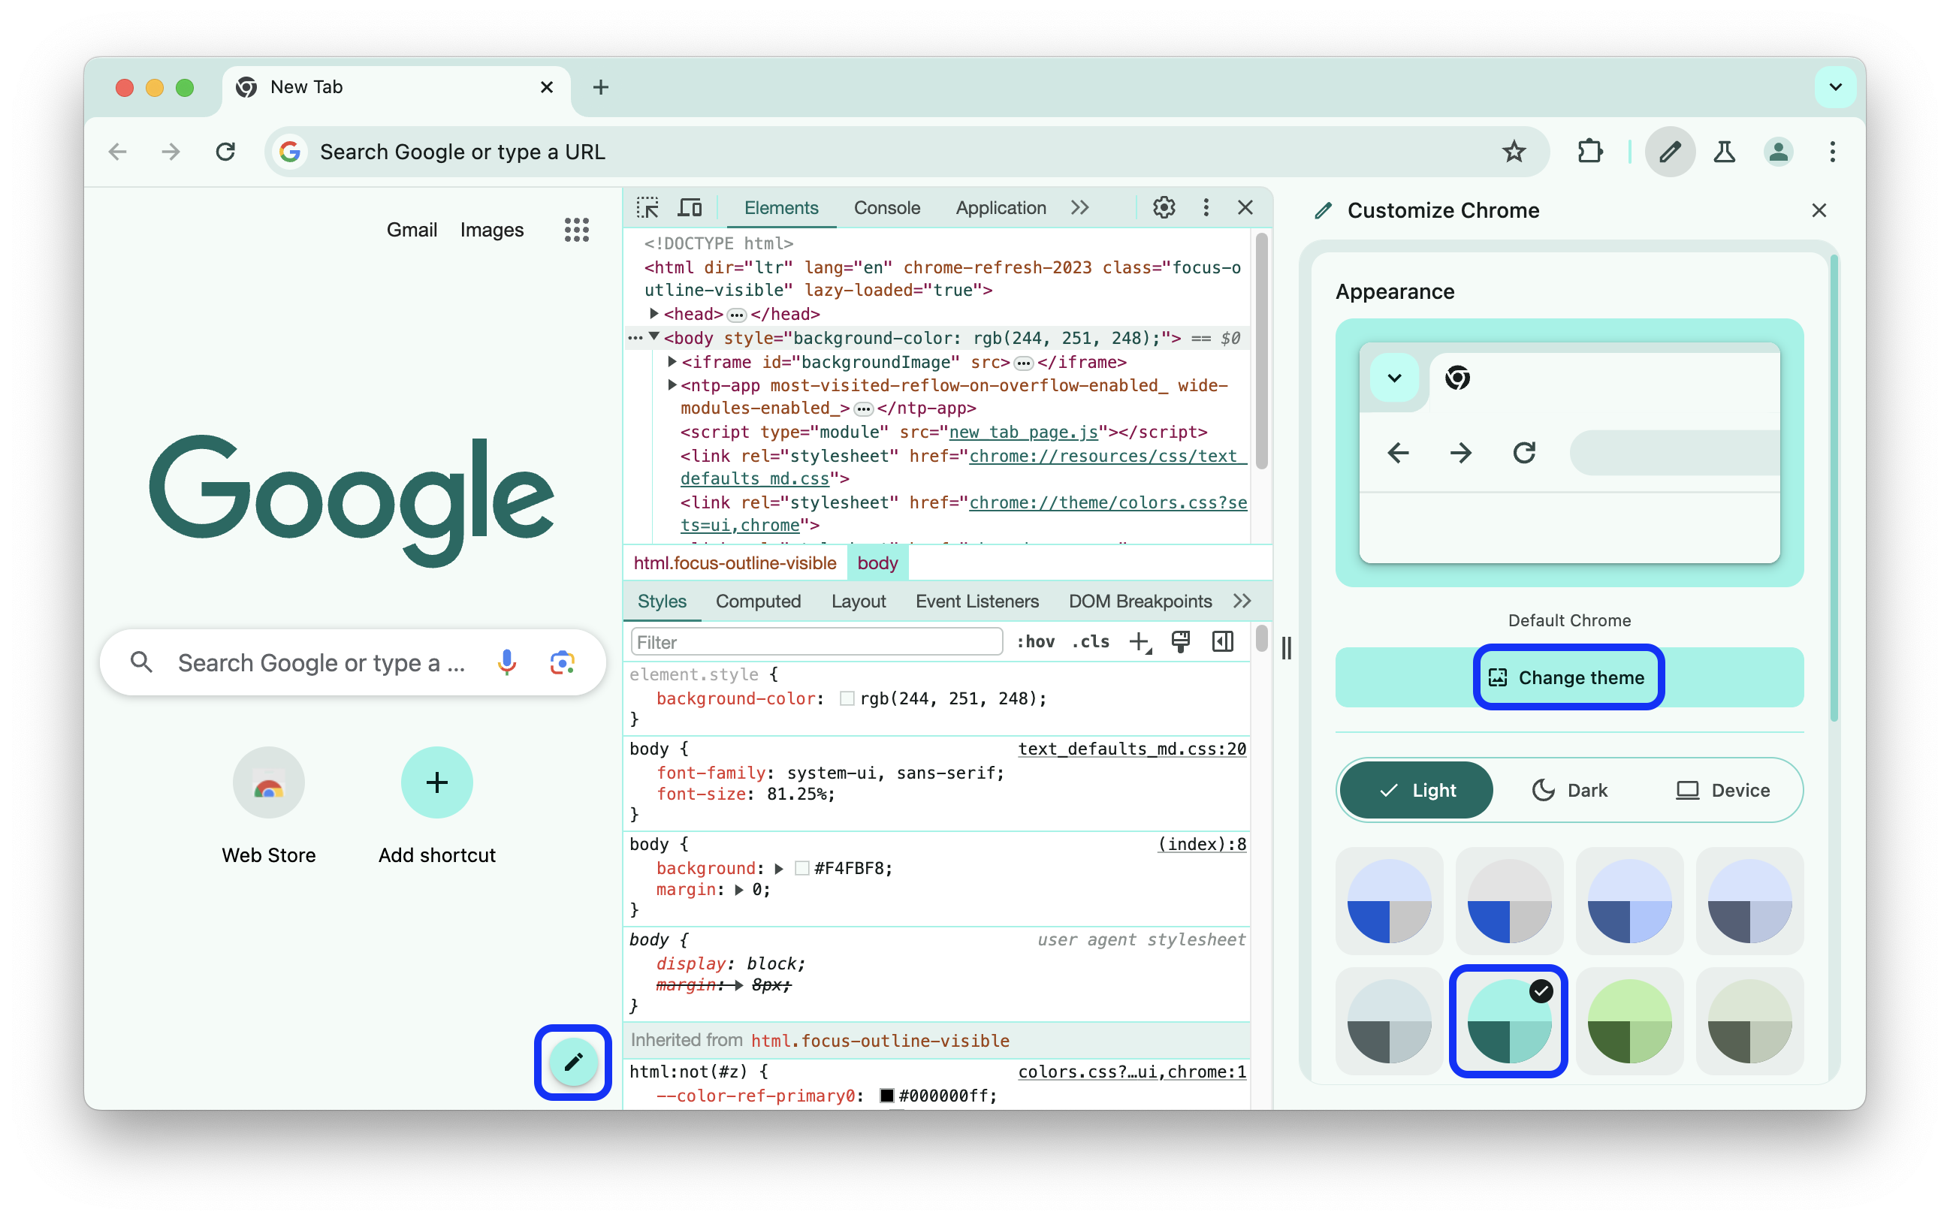The image size is (1950, 1221).
Task: Click the edit shortcut pencil icon
Action: click(571, 1063)
